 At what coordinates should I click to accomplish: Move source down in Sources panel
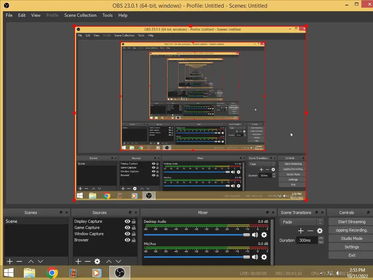point(118,261)
